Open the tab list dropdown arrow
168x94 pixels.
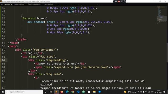pyautogui.click(x=167, y=4)
